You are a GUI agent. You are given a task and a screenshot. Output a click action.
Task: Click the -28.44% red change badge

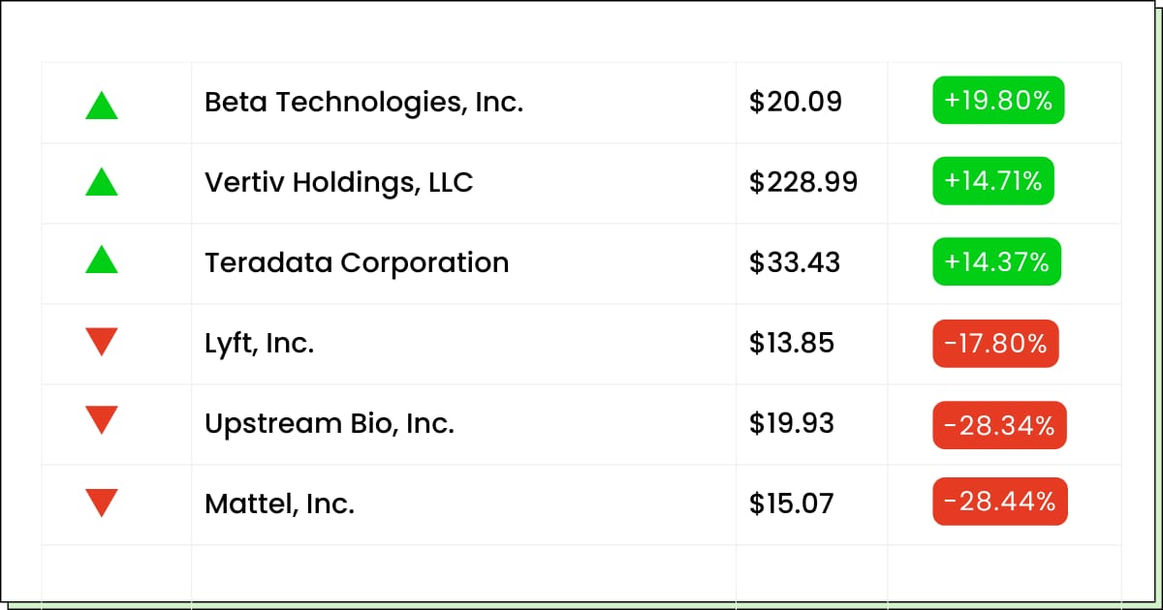point(1000,502)
